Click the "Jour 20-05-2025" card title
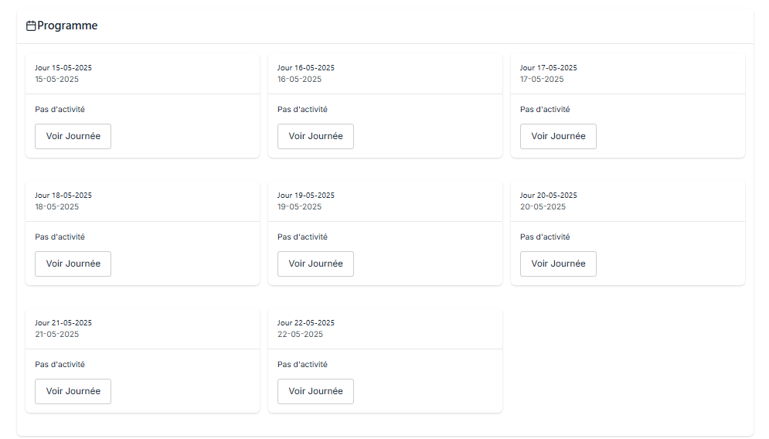 549,196
